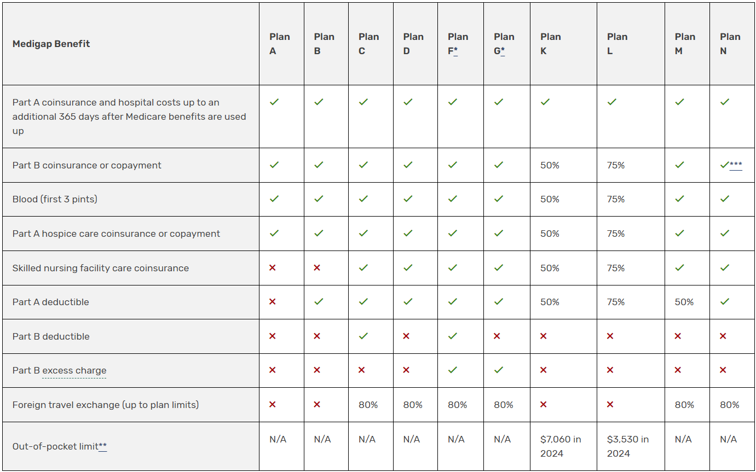The width and height of the screenshot is (756, 472).
Task: Open the Plan N triple-asterisk footnote
Action: pyautogui.click(x=736, y=165)
